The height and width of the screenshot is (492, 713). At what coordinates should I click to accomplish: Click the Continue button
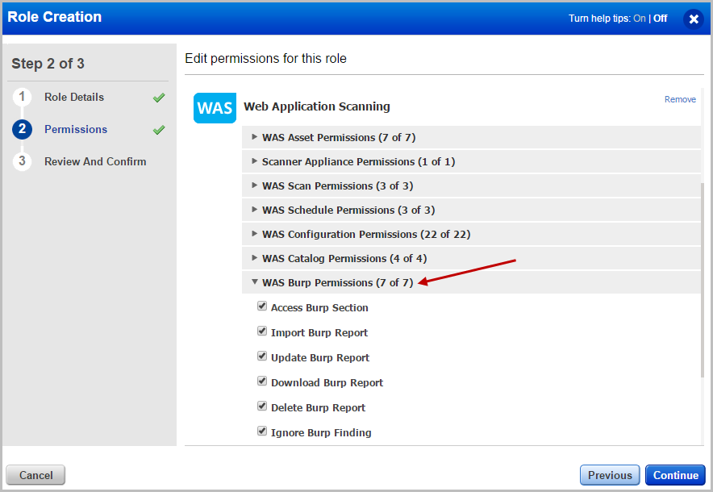tap(675, 475)
